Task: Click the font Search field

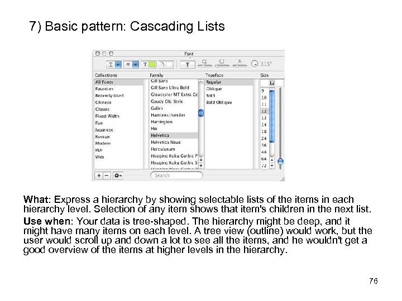Action: (176, 176)
